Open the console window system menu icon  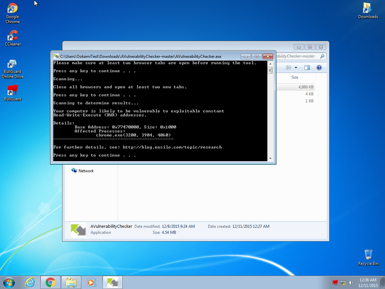pyautogui.click(x=56, y=57)
